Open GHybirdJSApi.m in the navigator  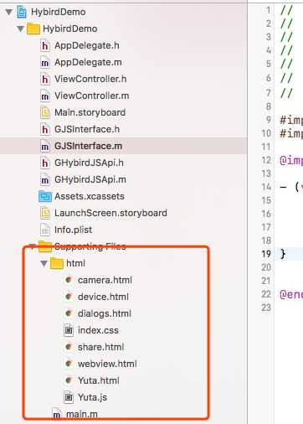click(90, 179)
